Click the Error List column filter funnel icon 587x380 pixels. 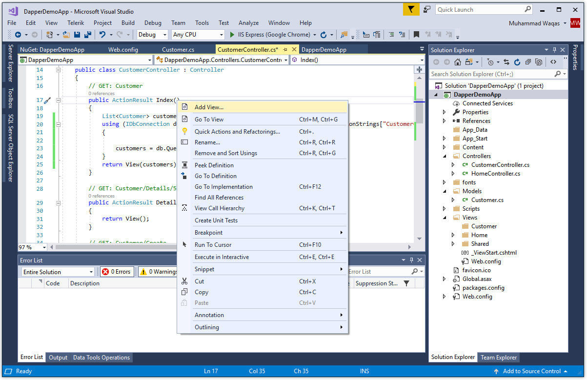coord(406,283)
